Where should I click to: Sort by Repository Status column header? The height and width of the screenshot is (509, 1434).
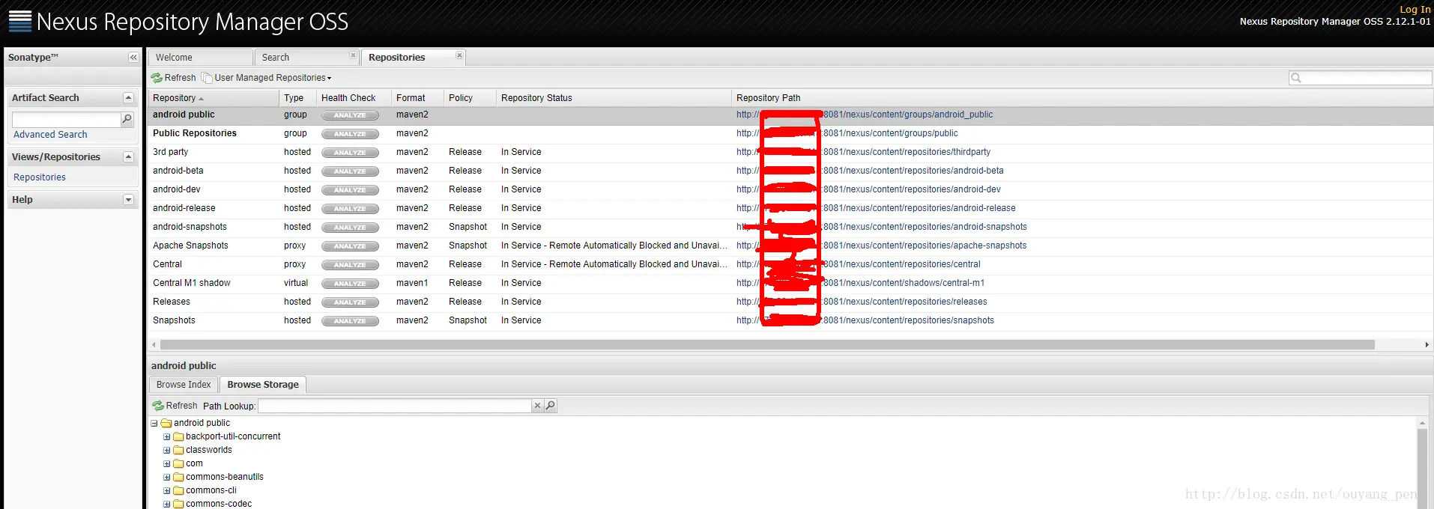pos(614,98)
